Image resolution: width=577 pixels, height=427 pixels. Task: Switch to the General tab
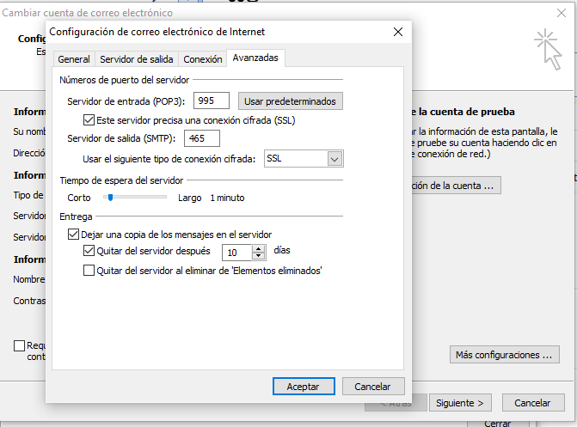click(73, 59)
